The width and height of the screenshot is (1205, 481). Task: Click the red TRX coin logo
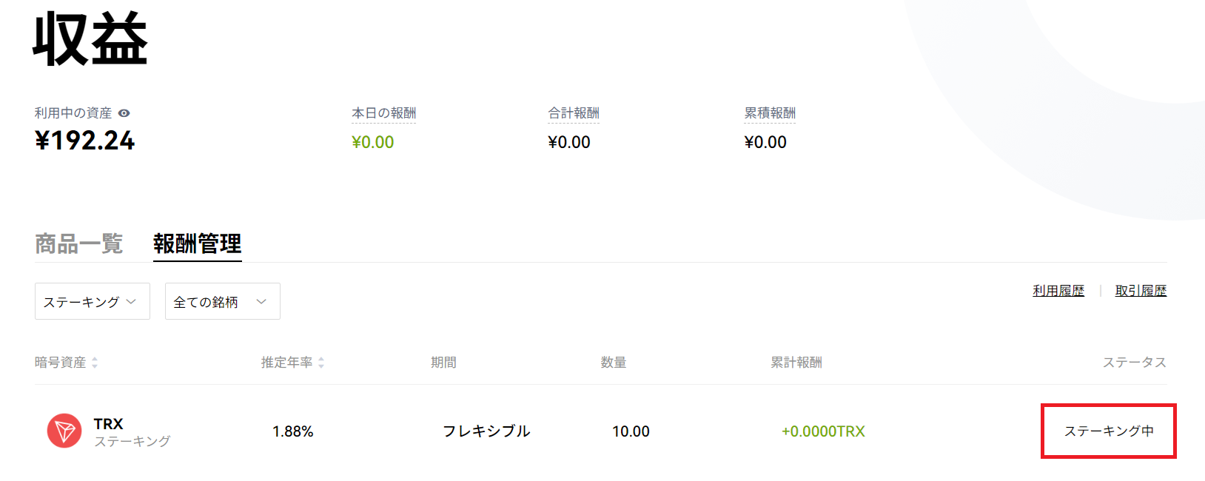tap(64, 431)
